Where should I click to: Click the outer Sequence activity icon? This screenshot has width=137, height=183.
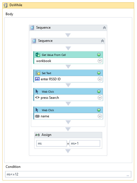coord(32,28)
